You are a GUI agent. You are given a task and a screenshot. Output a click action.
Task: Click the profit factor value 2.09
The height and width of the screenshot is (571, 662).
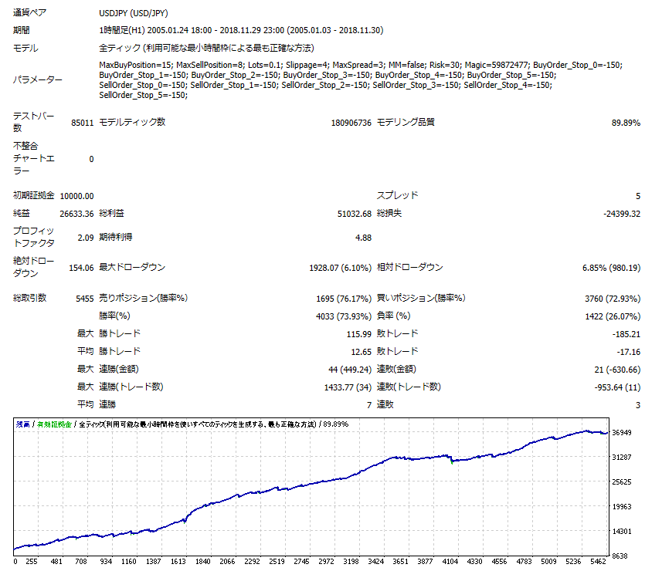point(86,238)
